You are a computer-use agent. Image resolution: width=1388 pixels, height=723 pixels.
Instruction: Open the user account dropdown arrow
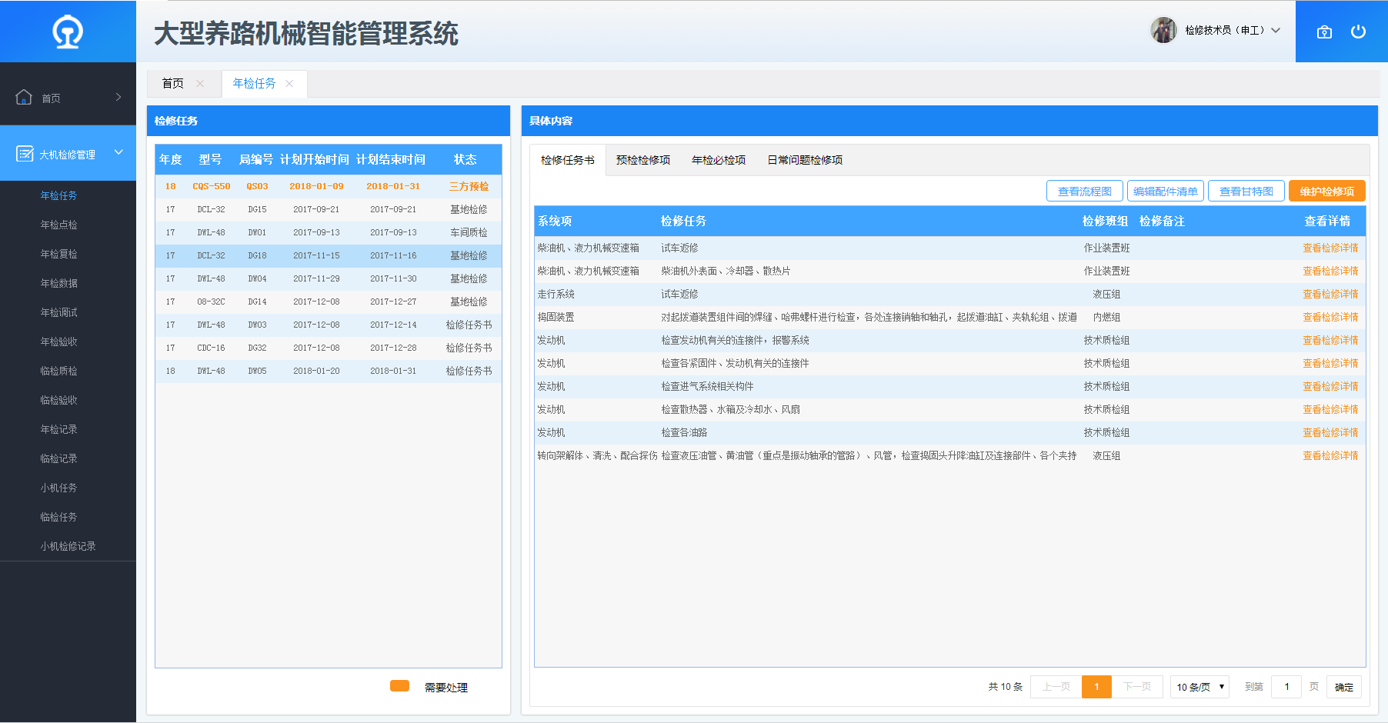[1276, 31]
